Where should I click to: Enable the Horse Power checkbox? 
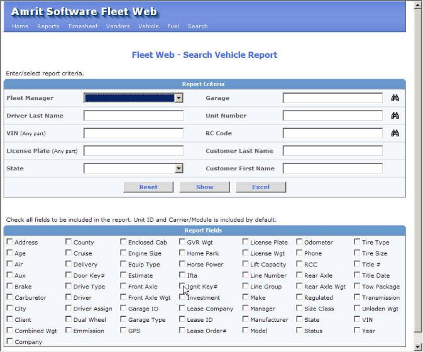point(182,264)
